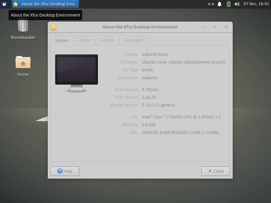
Task: Click the Intel Core i7-6600U CPU value
Action: [x=181, y=117]
